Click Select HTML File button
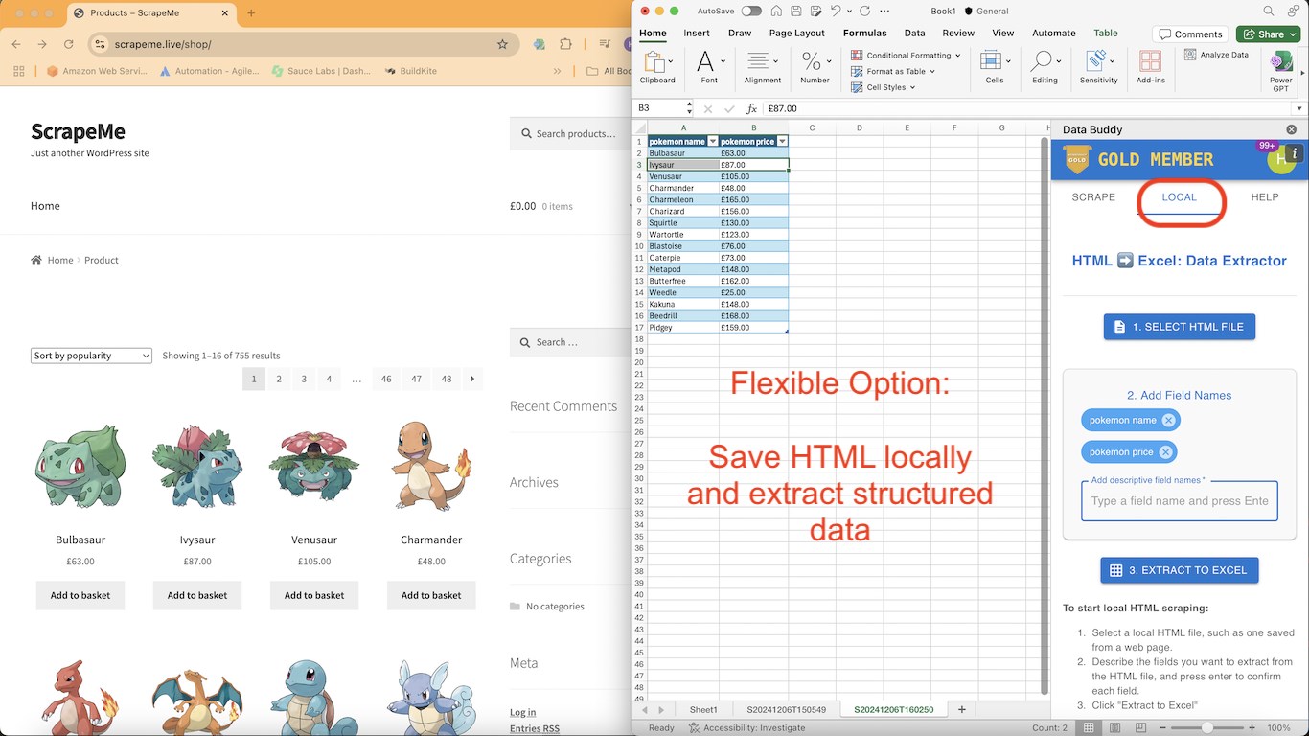The width and height of the screenshot is (1309, 736). pos(1180,327)
